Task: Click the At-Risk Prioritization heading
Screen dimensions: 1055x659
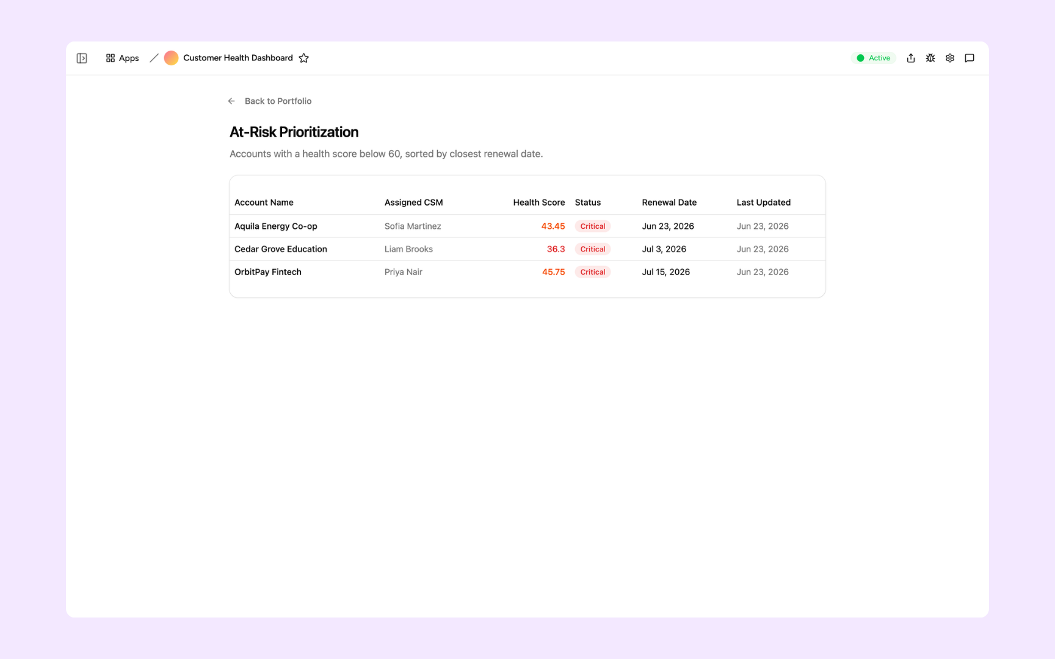Action: point(294,132)
